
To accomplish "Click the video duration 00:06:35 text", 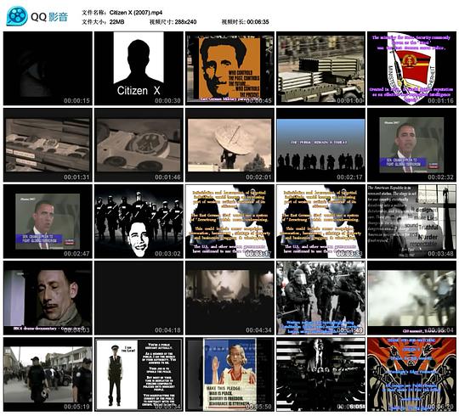I will click(x=258, y=22).
